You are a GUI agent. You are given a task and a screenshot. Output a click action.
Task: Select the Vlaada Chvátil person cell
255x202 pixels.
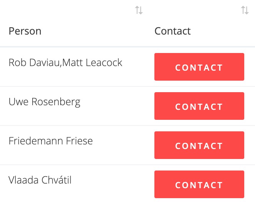click(x=40, y=180)
